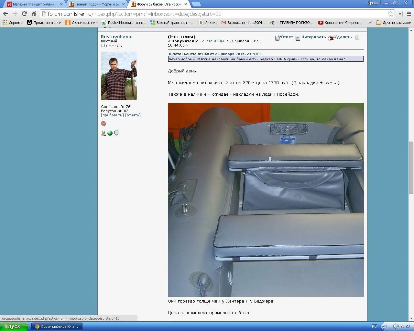
Task: Go to the browser Home page
Action: (34, 14)
